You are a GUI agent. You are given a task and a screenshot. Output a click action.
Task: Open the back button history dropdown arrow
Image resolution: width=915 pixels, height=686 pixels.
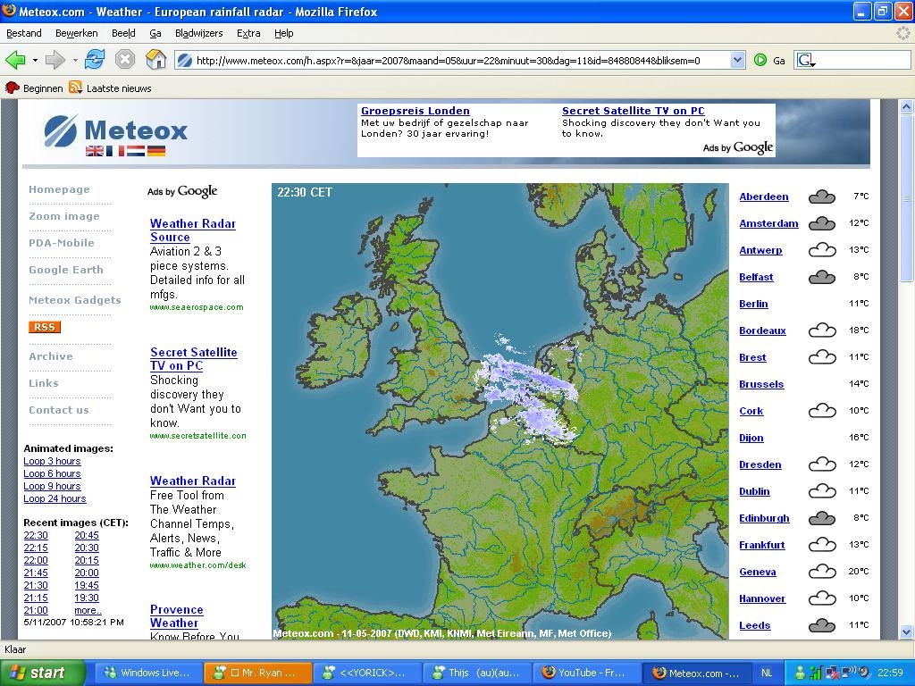pos(35,60)
